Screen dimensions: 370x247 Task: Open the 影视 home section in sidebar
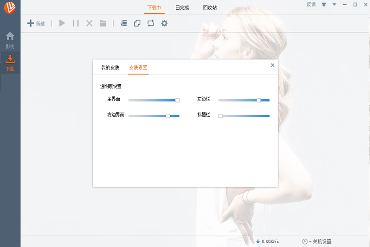point(10,40)
